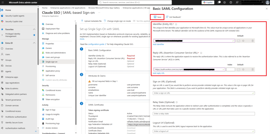Select Diagnose and solve problems

(x=58, y=33)
